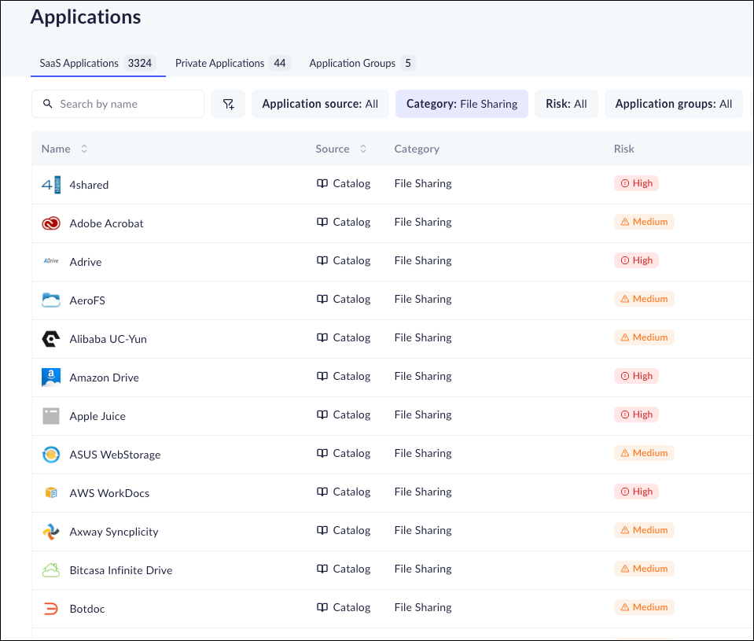The height and width of the screenshot is (641, 754).
Task: Click the Amazon Drive app icon
Action: coord(51,378)
